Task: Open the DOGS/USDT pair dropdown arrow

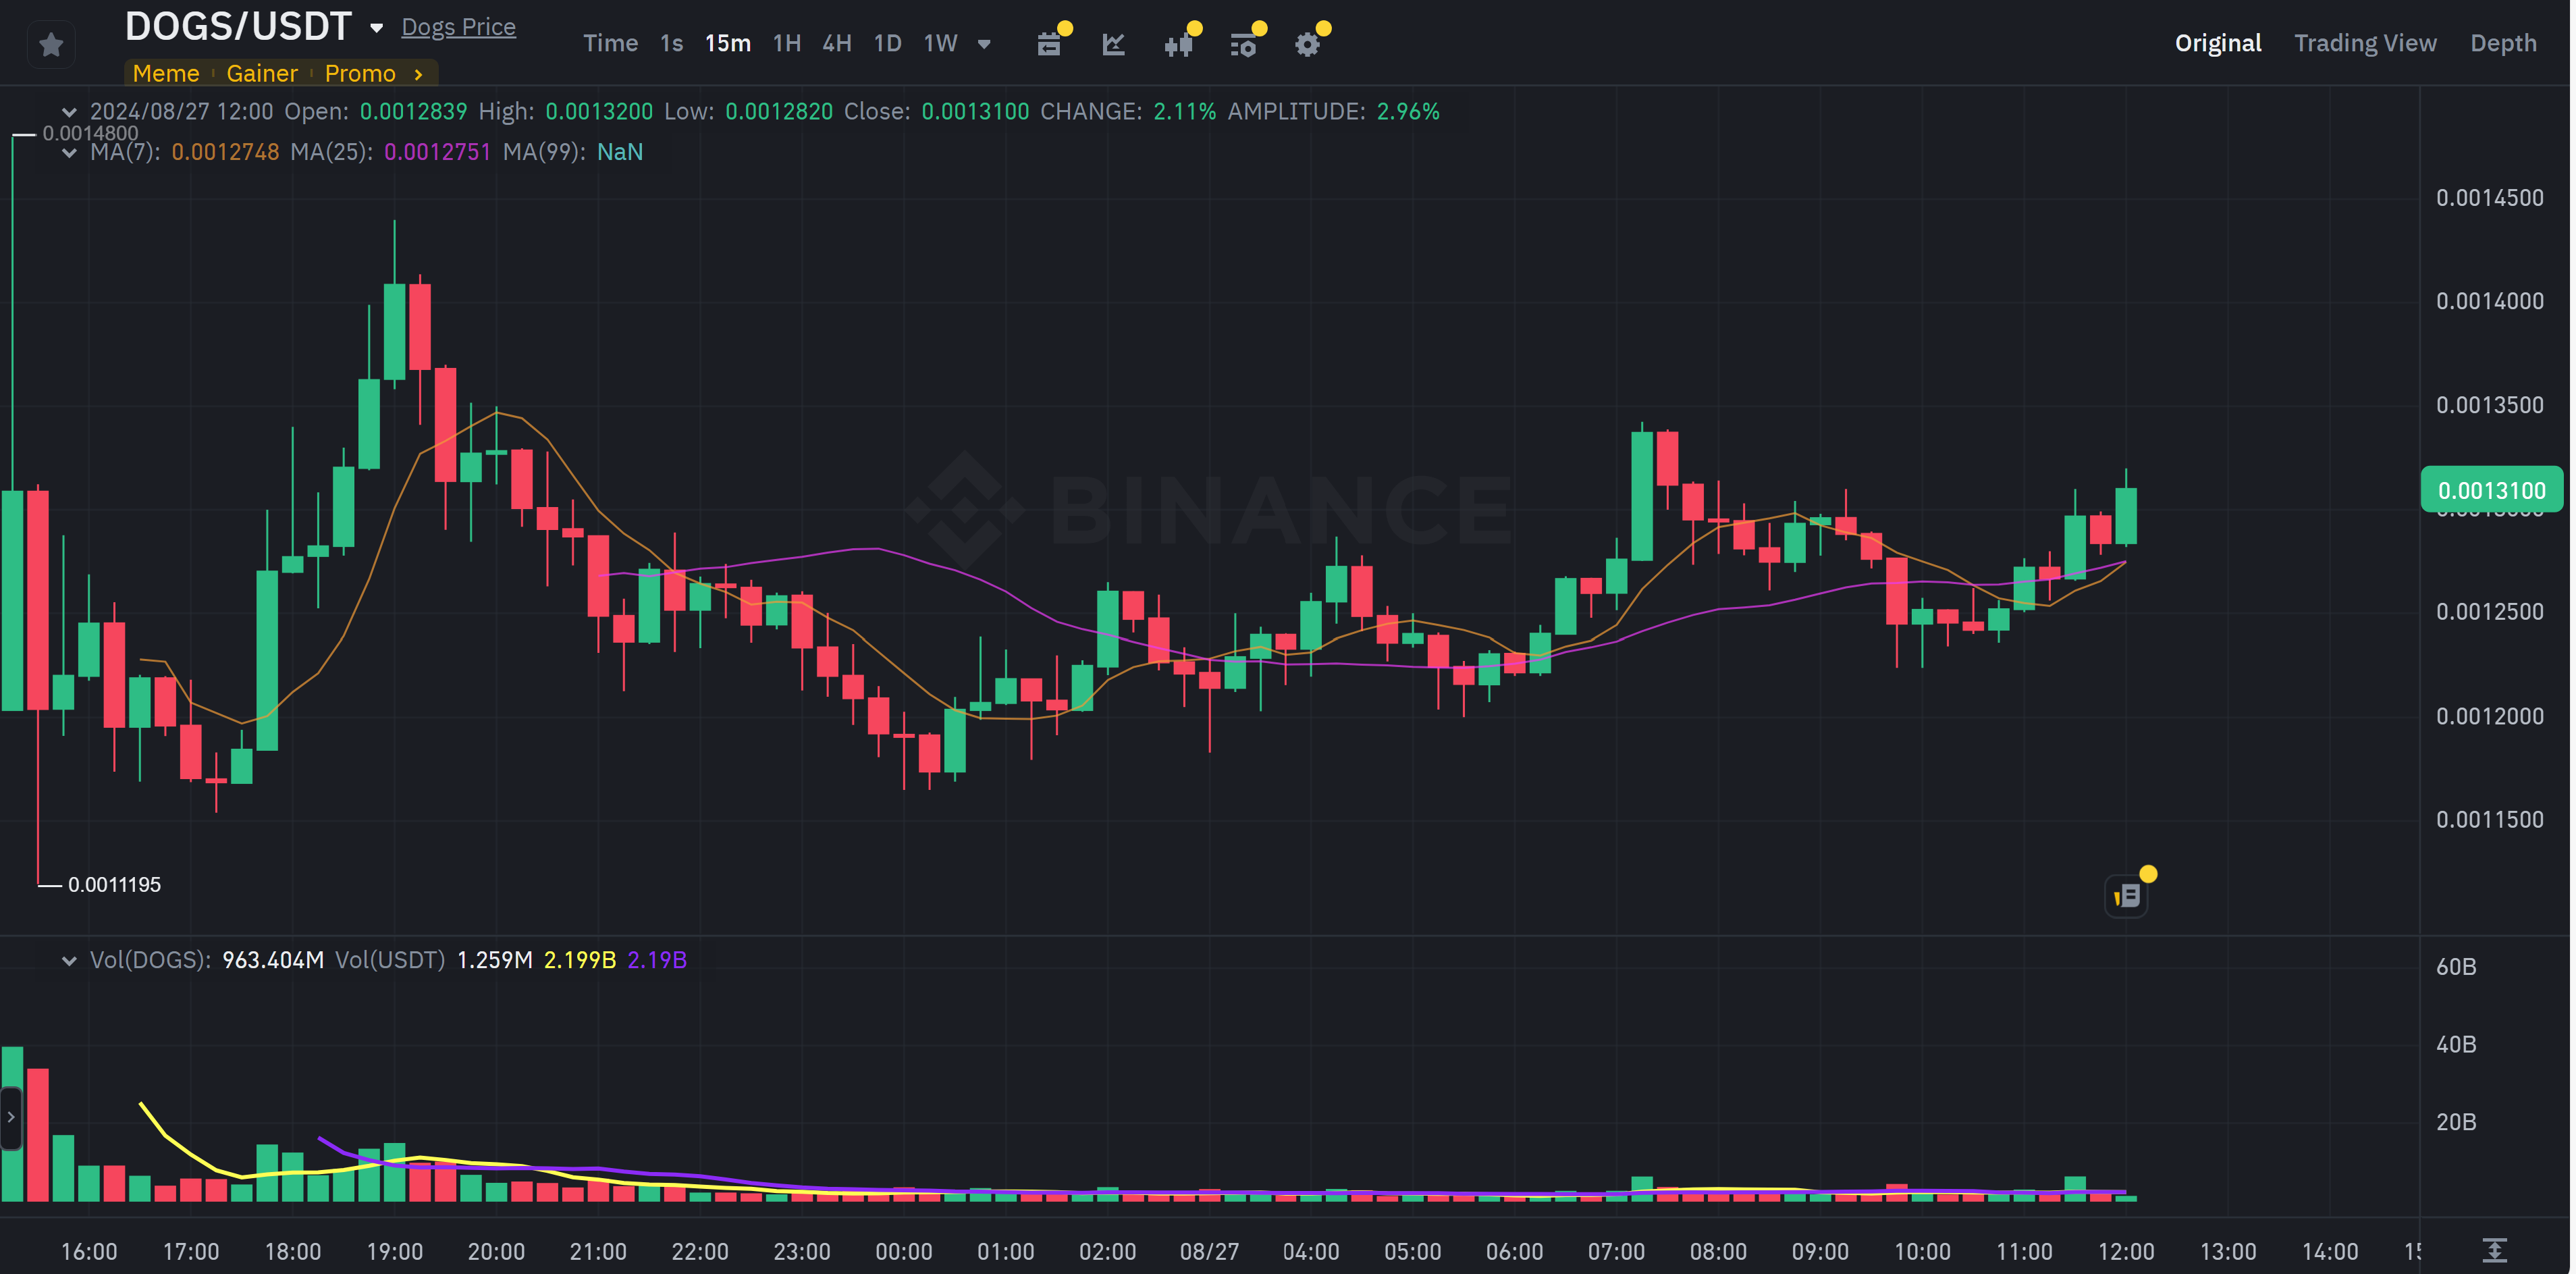Action: [376, 28]
